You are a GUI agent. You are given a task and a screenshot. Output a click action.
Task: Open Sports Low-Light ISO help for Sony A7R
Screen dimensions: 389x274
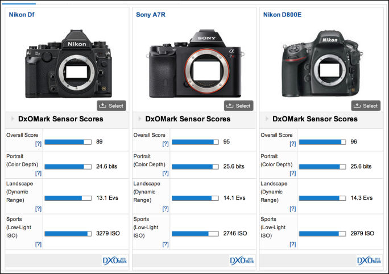[165, 245]
